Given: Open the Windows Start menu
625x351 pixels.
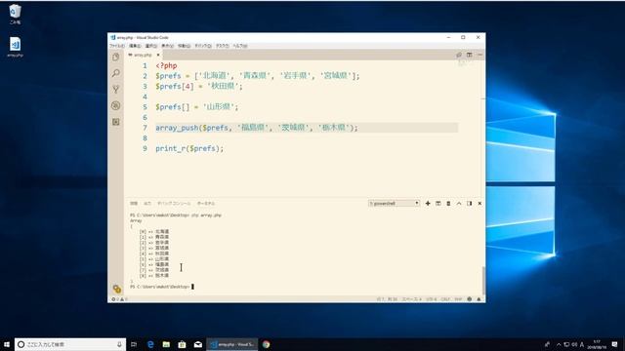Looking at the screenshot, I should point(7,344).
